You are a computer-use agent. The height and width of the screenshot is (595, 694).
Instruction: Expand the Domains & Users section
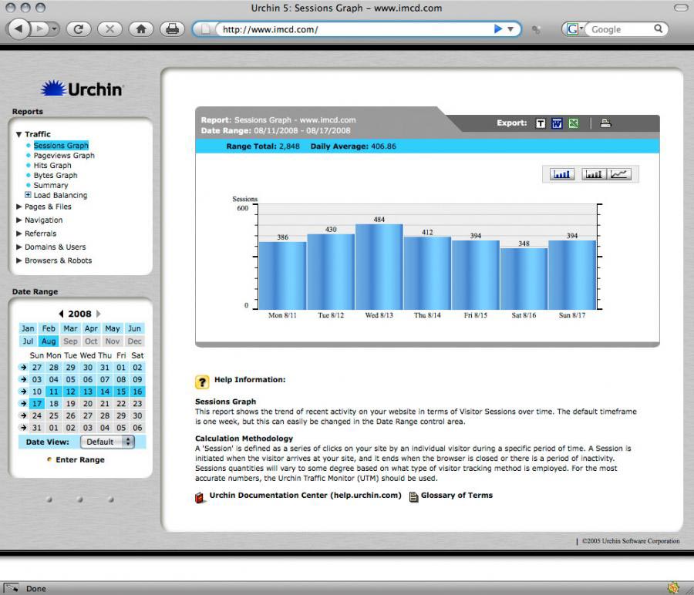tap(19, 247)
